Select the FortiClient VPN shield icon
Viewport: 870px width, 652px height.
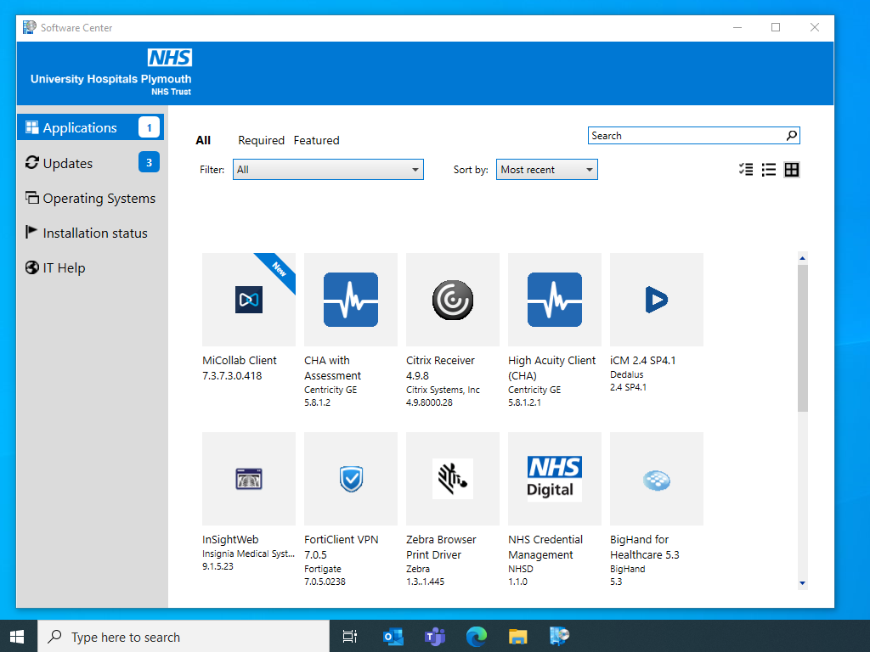point(351,479)
